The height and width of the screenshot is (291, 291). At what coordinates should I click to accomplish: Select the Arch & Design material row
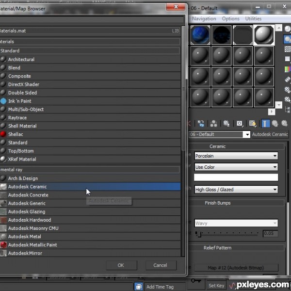(90, 178)
